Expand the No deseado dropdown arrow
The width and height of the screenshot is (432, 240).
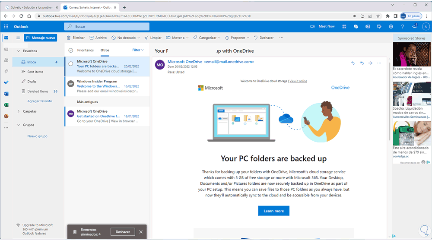click(x=139, y=38)
